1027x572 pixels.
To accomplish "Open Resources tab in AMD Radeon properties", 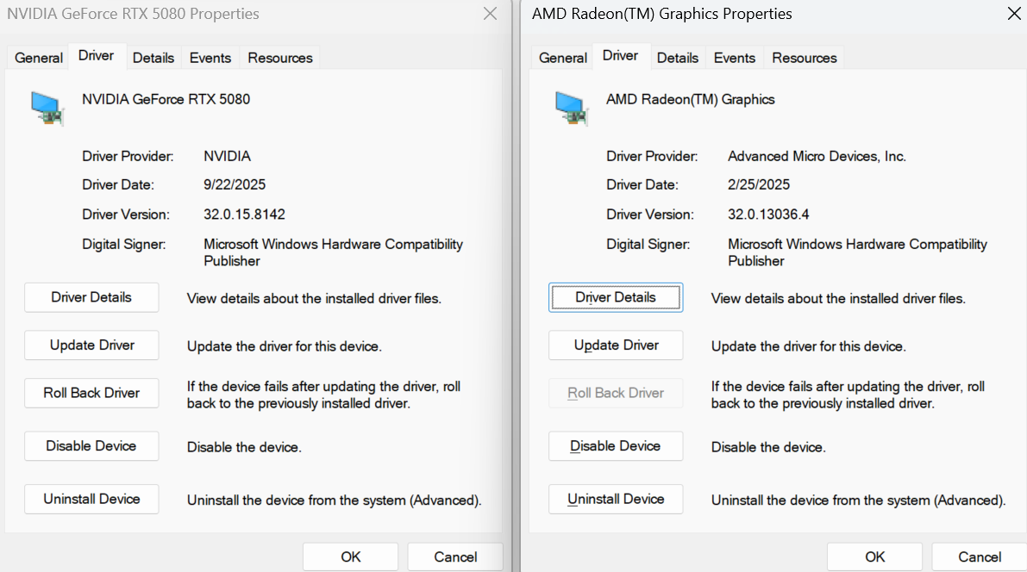I will tap(805, 58).
